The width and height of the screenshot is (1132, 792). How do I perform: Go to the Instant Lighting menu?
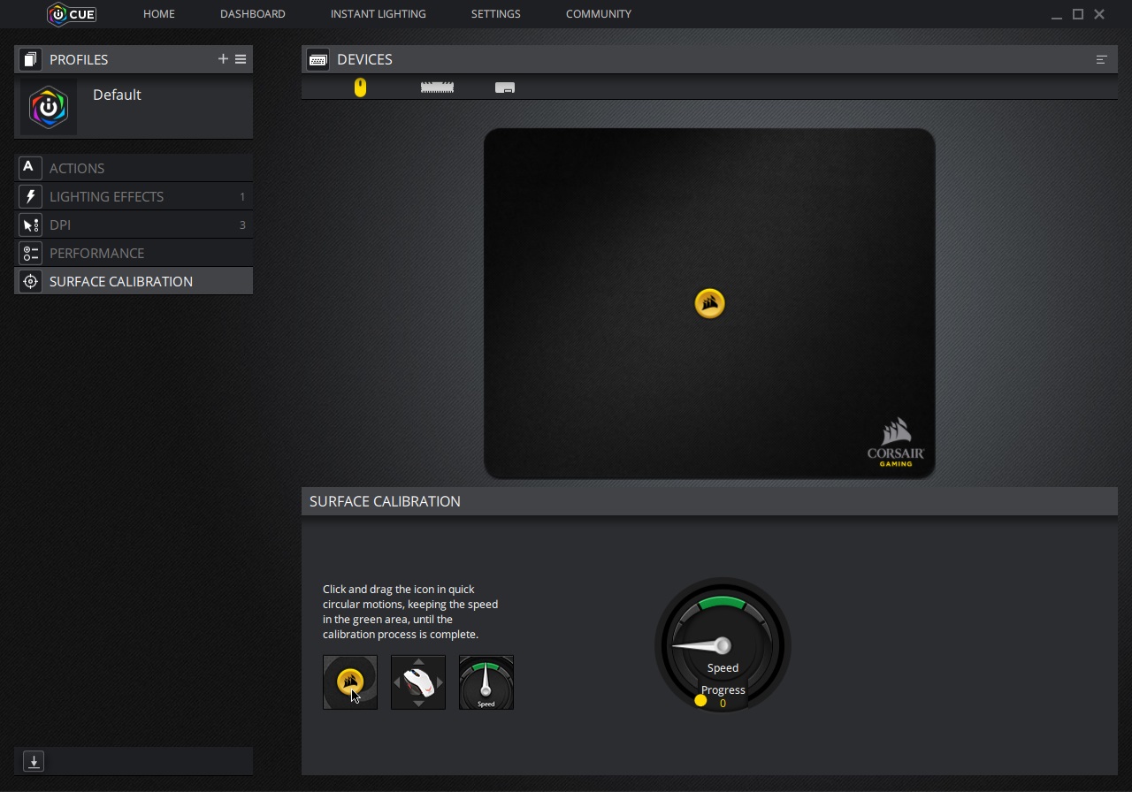(x=378, y=14)
